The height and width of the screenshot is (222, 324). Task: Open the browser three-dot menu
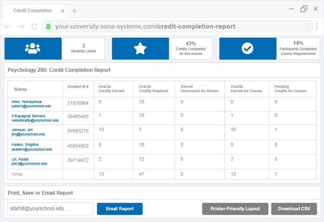[x=317, y=26]
